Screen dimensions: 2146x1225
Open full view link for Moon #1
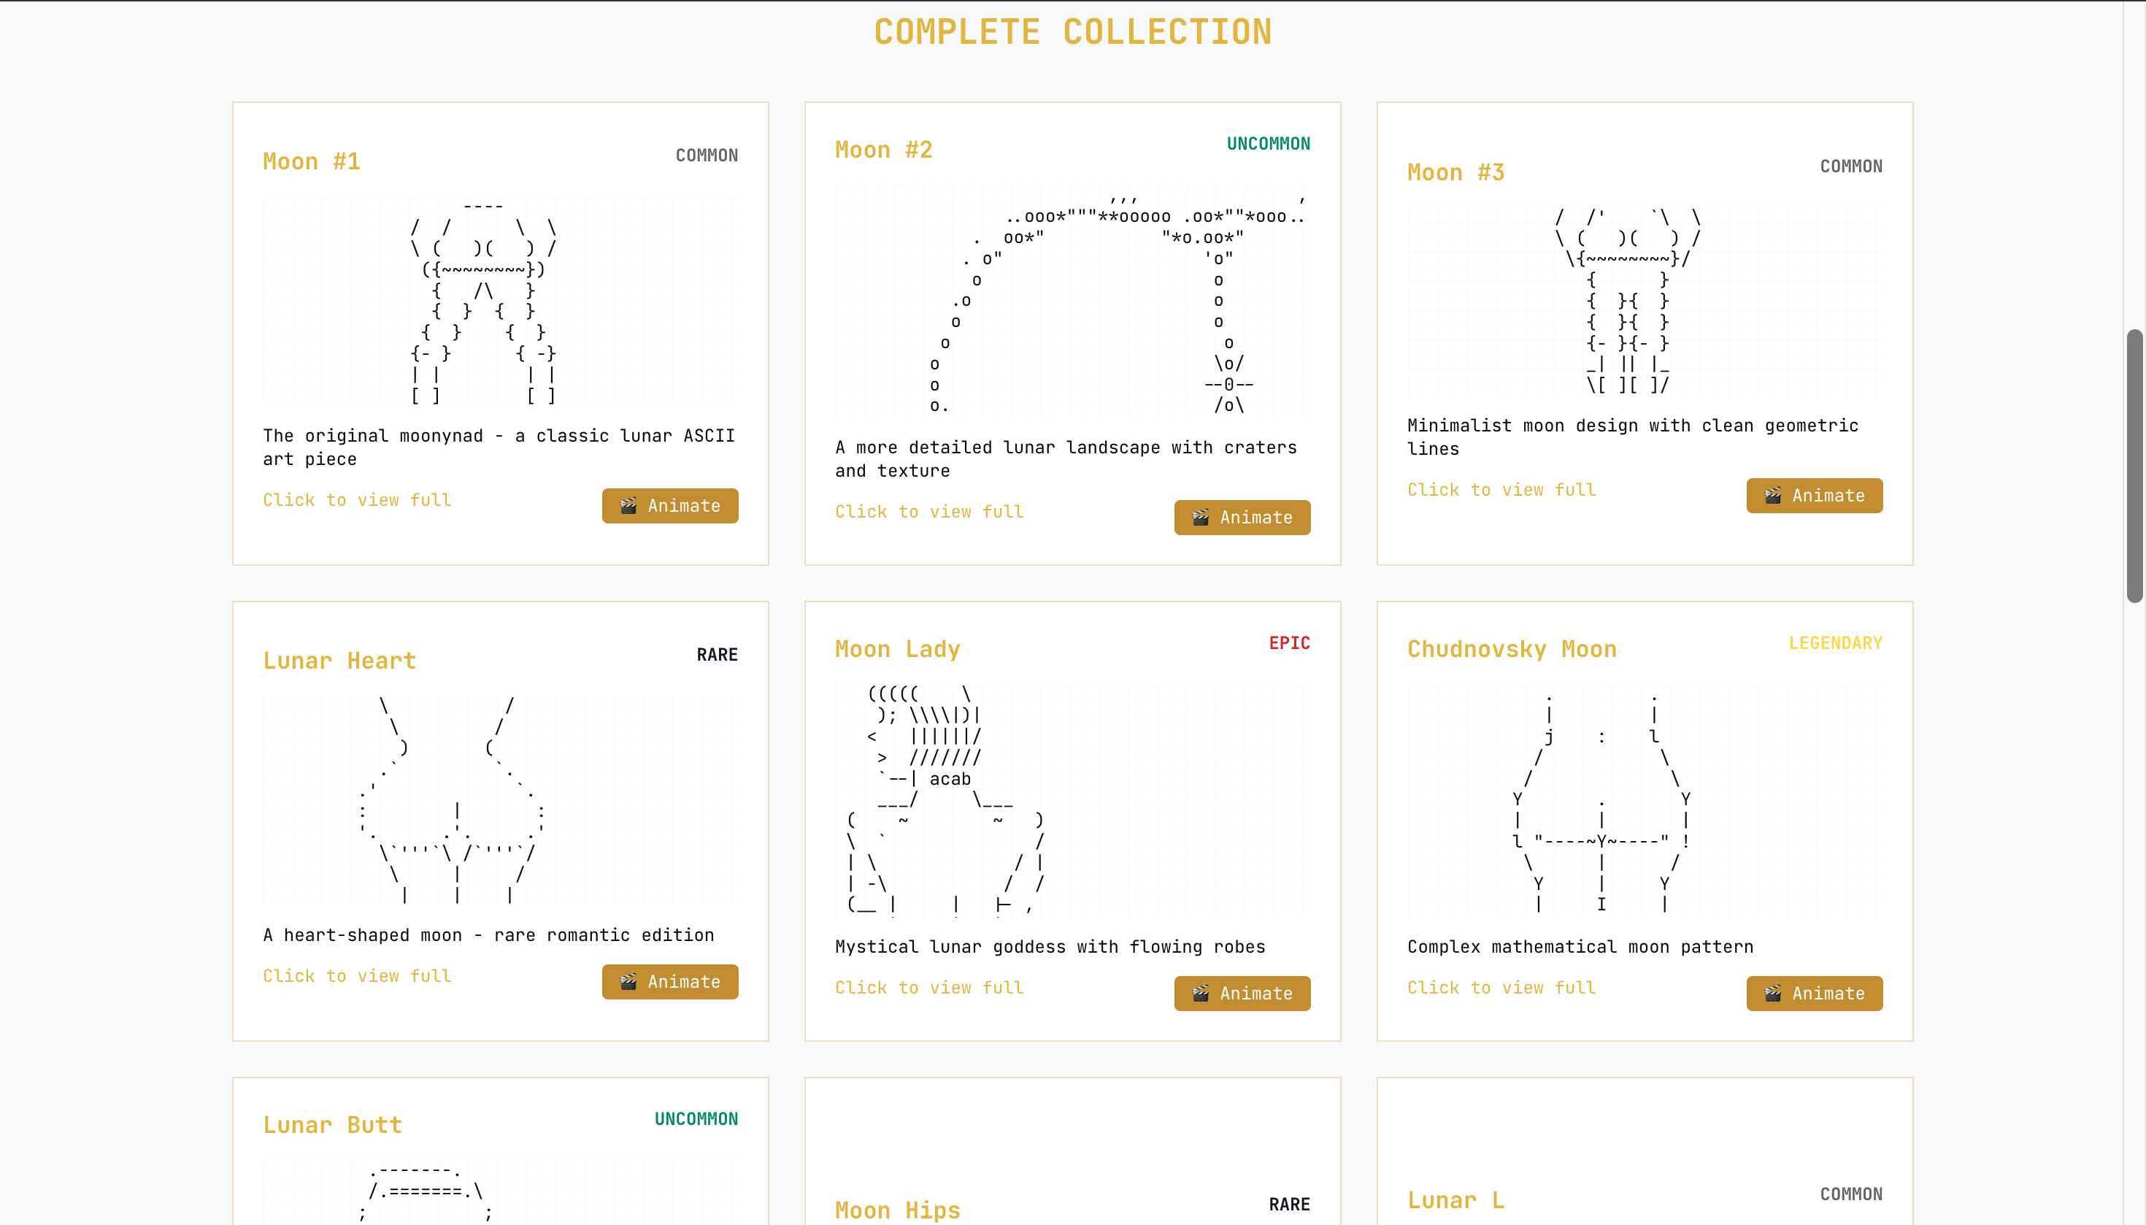[357, 500]
